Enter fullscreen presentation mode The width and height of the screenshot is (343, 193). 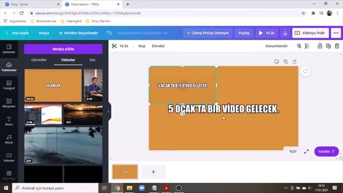click(x=306, y=152)
